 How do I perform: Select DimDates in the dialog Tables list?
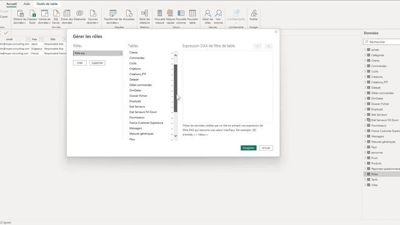(x=135, y=90)
